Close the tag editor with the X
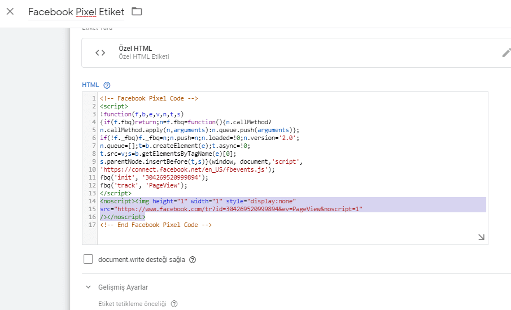This screenshot has height=310, width=511. pyautogui.click(x=10, y=11)
